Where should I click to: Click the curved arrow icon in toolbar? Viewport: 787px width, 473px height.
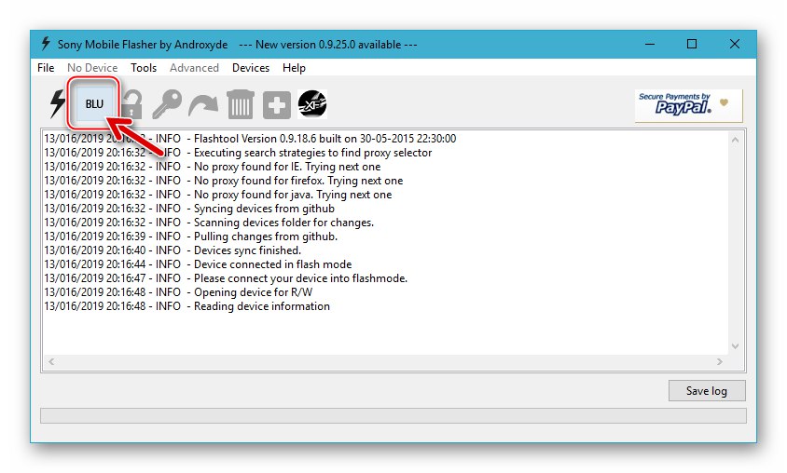[203, 105]
